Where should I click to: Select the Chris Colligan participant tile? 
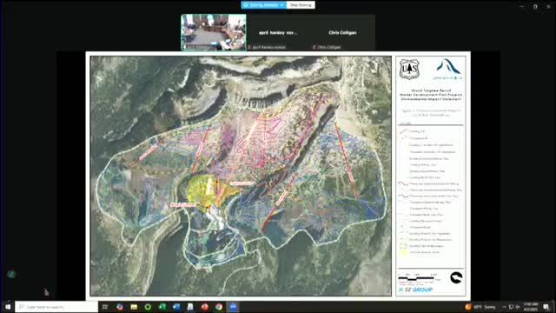(x=342, y=32)
